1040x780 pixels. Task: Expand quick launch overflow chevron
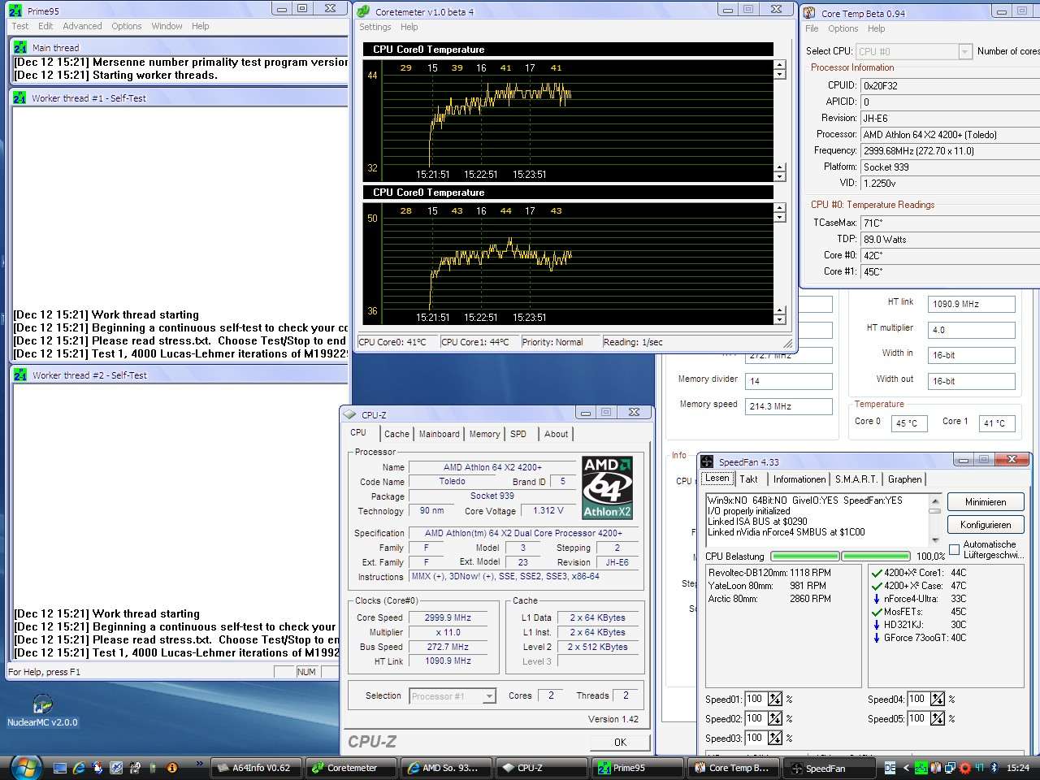pos(199,764)
